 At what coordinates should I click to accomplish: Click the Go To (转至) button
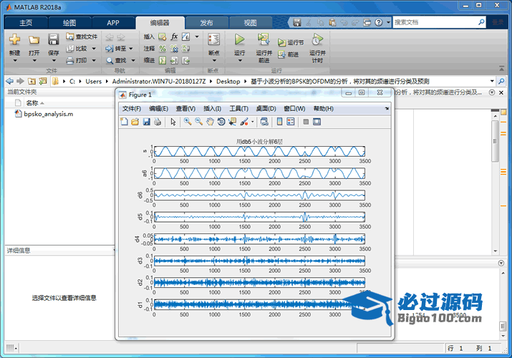tap(116, 49)
